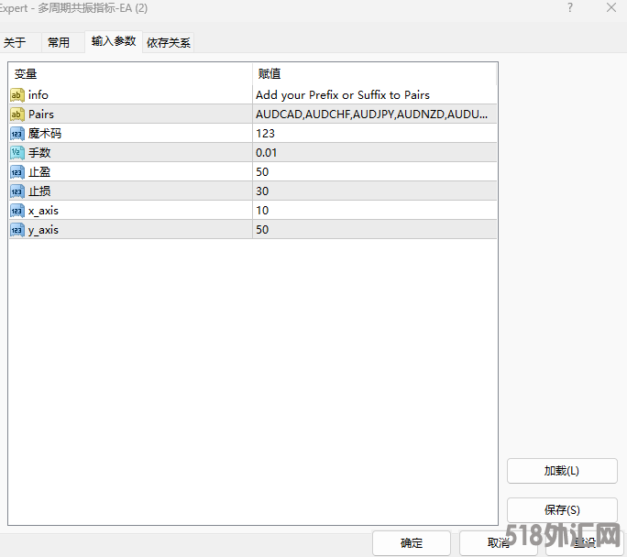Click the integer icon beside y_axis
Screen dimensions: 627x557
16,230
